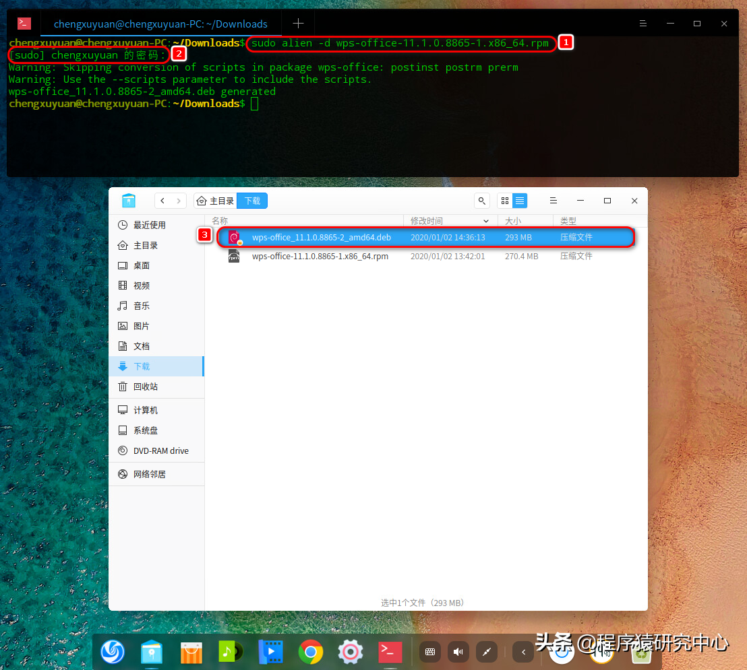
Task: Open 桌面 in sidebar
Action: click(156, 265)
